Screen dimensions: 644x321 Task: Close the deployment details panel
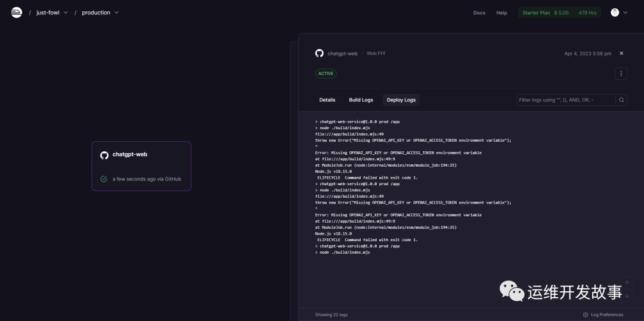[x=621, y=53]
